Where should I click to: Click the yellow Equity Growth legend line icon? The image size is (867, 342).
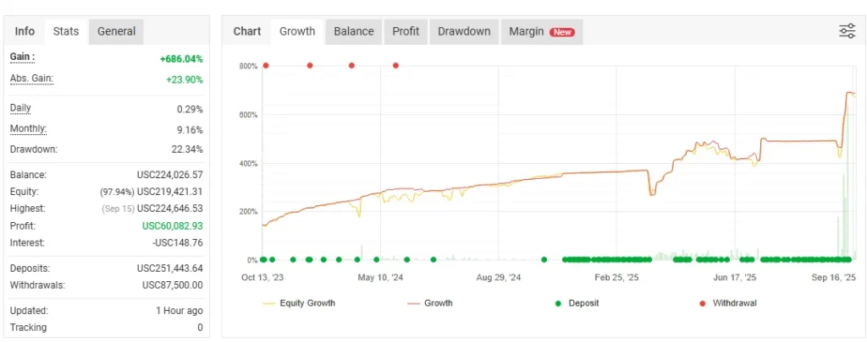(269, 303)
